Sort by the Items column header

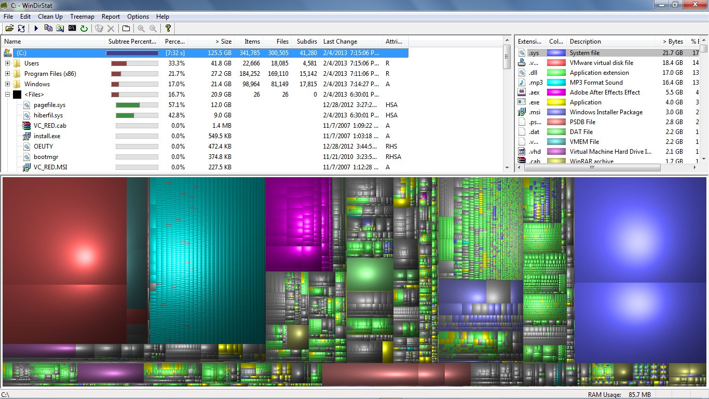(x=249, y=42)
